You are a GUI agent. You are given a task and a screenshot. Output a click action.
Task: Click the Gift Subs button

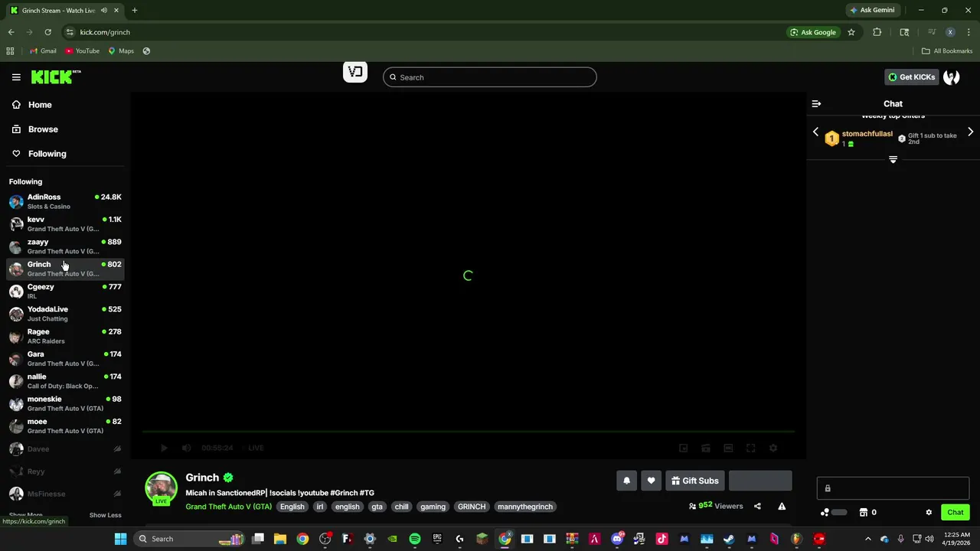[695, 481]
